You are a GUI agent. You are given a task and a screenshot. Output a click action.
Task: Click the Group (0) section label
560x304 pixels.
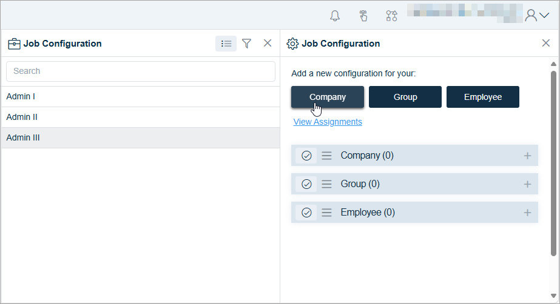click(x=360, y=184)
